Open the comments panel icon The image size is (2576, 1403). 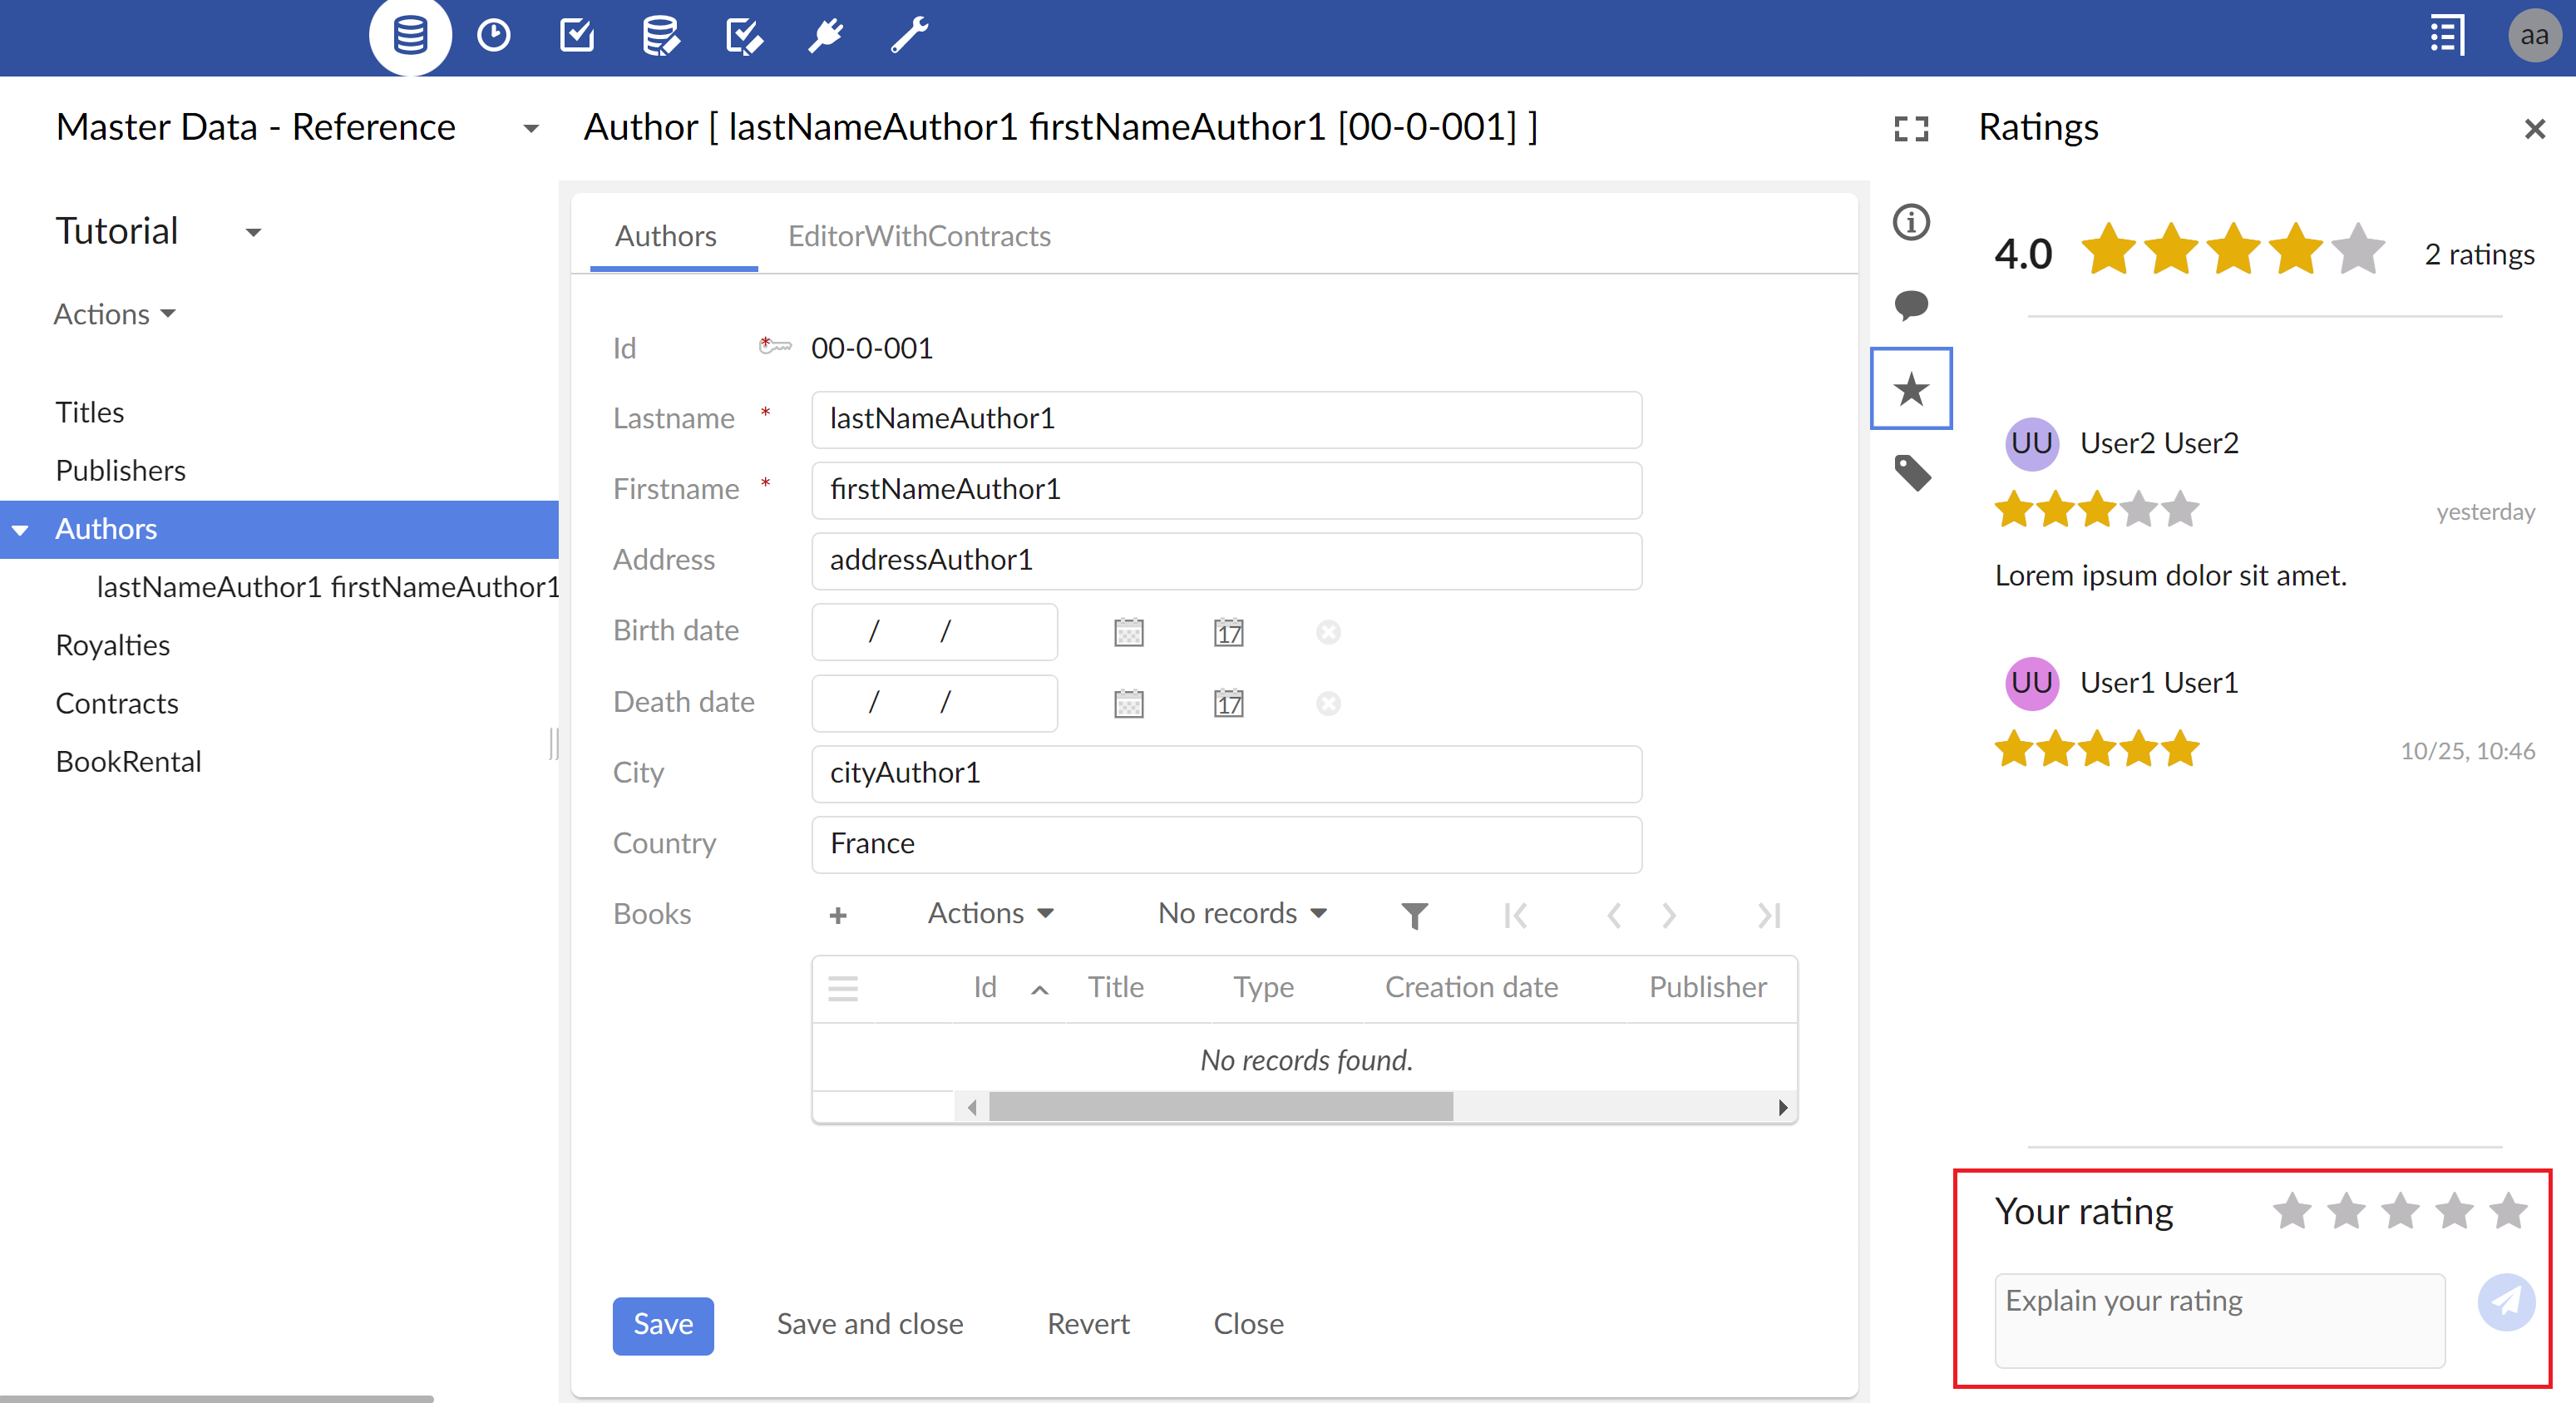pyautogui.click(x=1912, y=303)
